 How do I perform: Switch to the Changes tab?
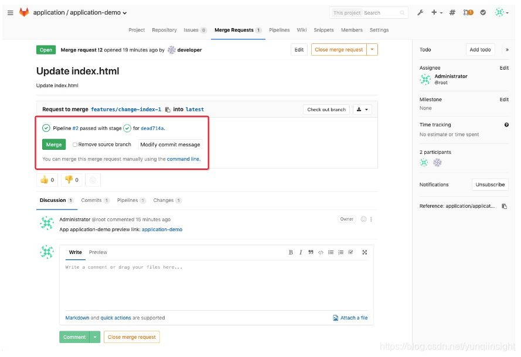click(x=167, y=200)
